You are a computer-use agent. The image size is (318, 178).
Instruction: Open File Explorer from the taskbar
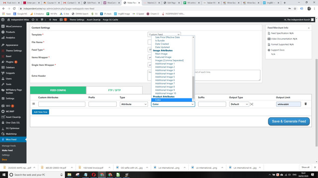tap(70, 175)
